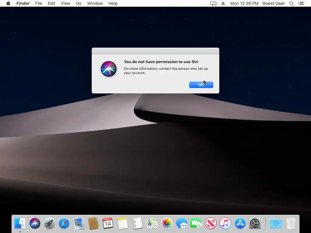Open Mail stamp icon in Dock

click(x=79, y=223)
